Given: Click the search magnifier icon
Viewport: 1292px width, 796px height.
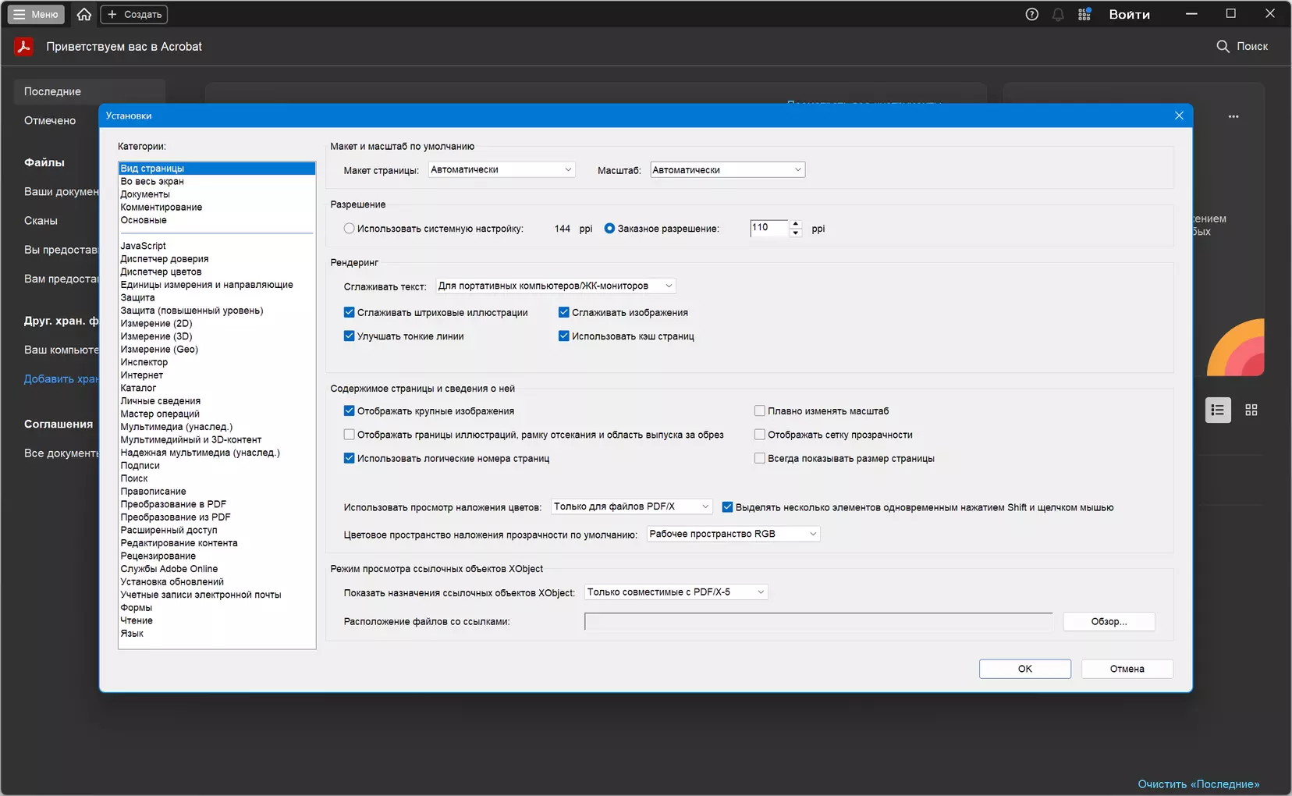Looking at the screenshot, I should [1223, 46].
